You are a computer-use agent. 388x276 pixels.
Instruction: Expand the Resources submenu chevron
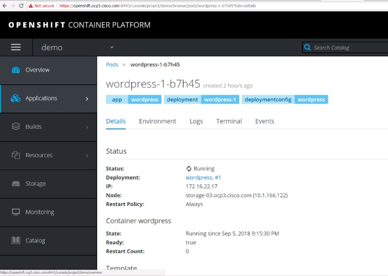point(87,155)
